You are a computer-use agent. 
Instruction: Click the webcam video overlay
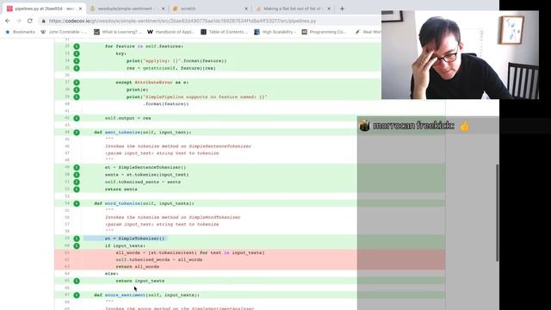[460, 55]
